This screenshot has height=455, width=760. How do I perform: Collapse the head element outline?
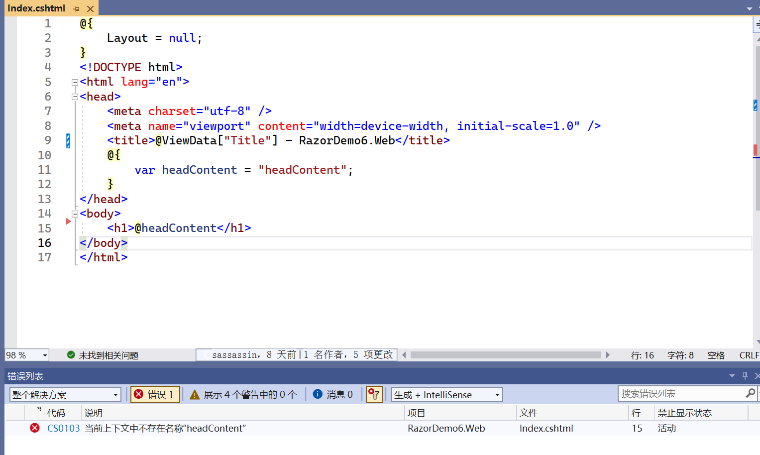[x=75, y=97]
